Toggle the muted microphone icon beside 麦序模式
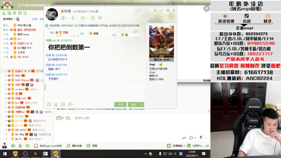 point(18,19)
